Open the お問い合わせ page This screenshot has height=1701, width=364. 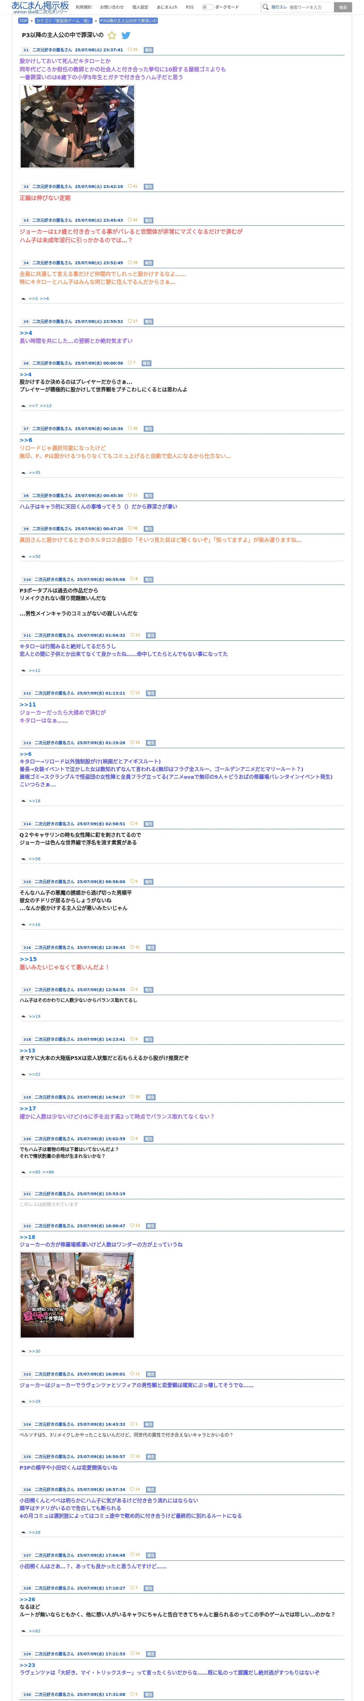112,7
